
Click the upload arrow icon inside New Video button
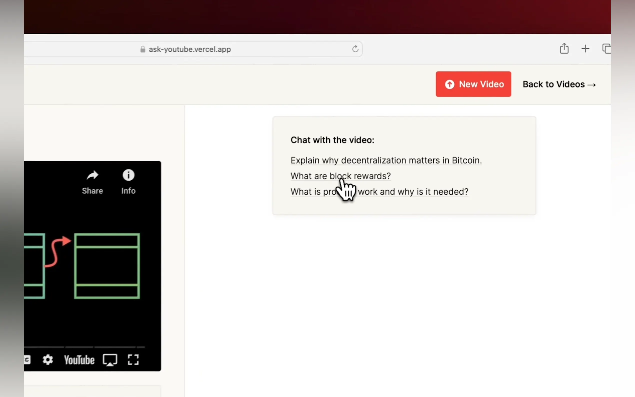[450, 84]
